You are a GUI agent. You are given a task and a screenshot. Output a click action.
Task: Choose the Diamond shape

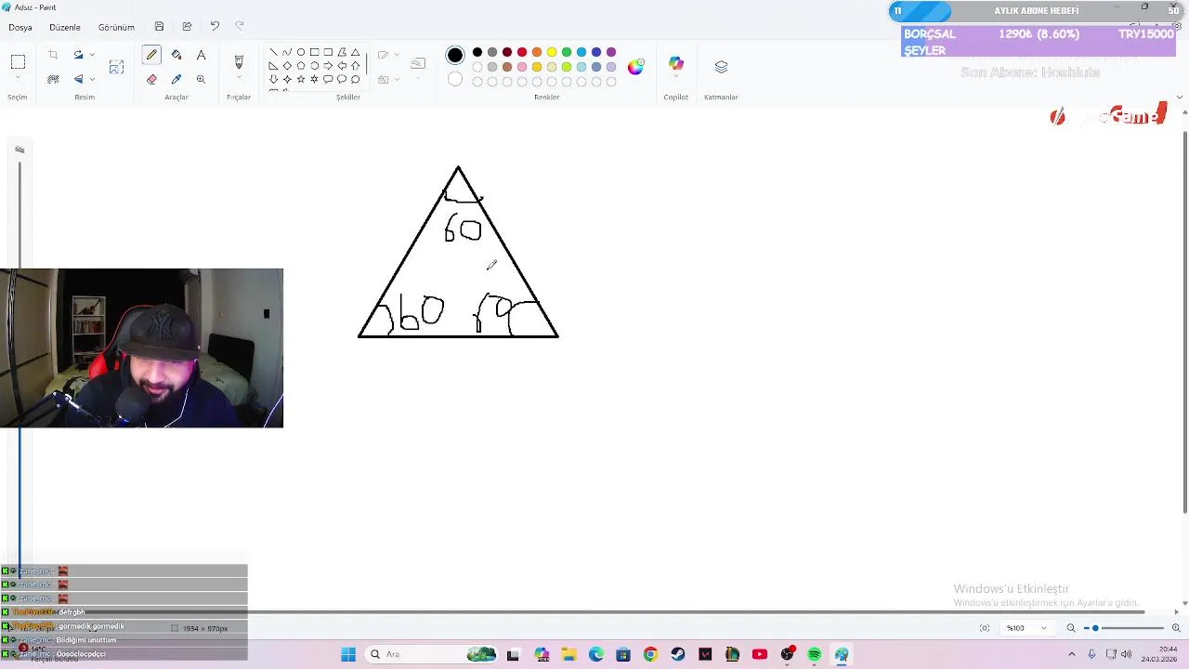[286, 66]
